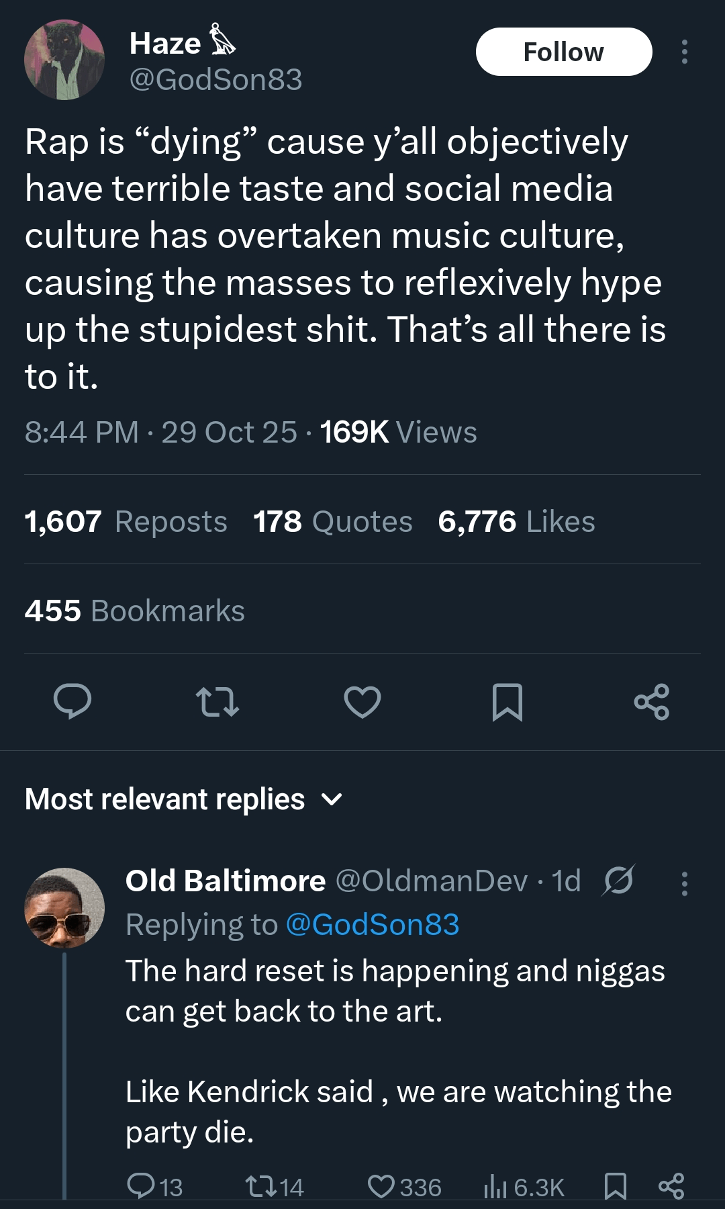Bookmark Haze's main tweet
Screen dimensions: 725x1209
(x=507, y=702)
